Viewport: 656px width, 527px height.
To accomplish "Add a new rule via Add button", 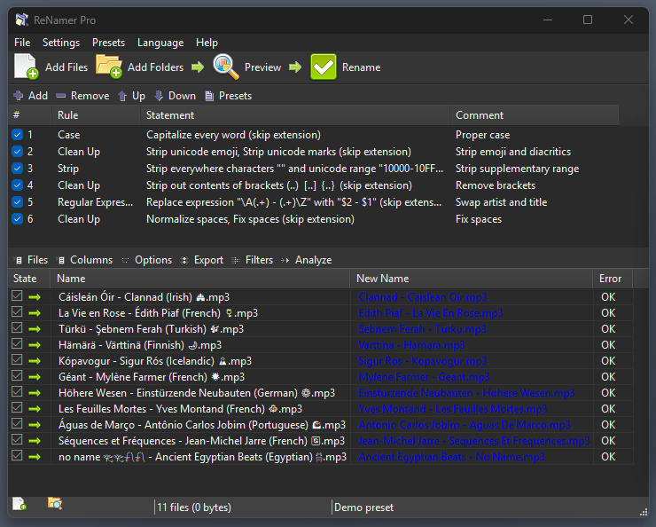I will pyautogui.click(x=30, y=96).
